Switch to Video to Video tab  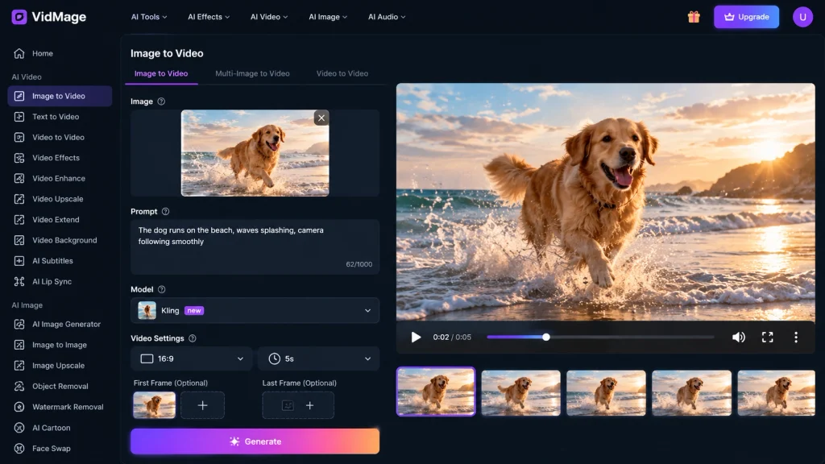click(x=342, y=73)
